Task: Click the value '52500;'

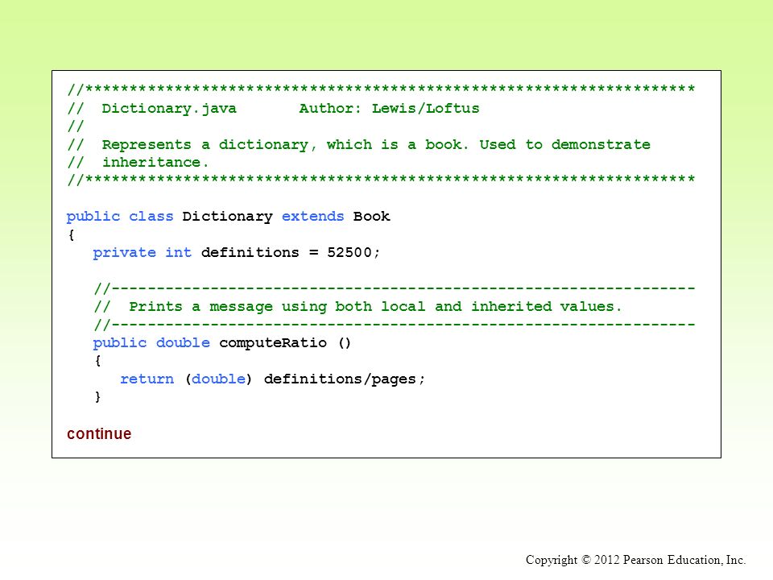Action: pyautogui.click(x=353, y=252)
